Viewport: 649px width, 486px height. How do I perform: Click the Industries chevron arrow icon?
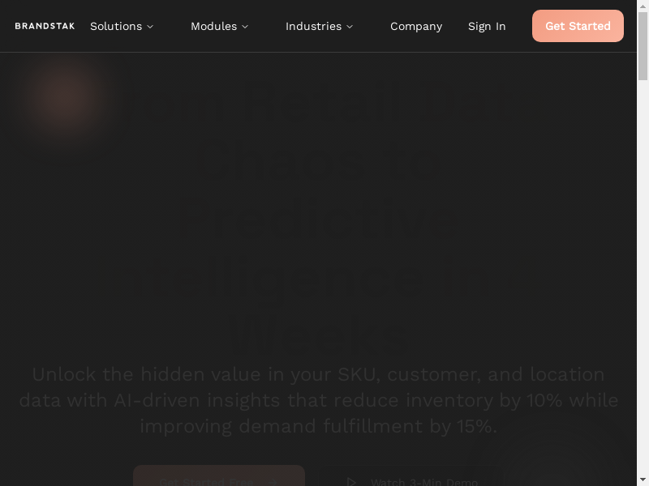pos(350,27)
